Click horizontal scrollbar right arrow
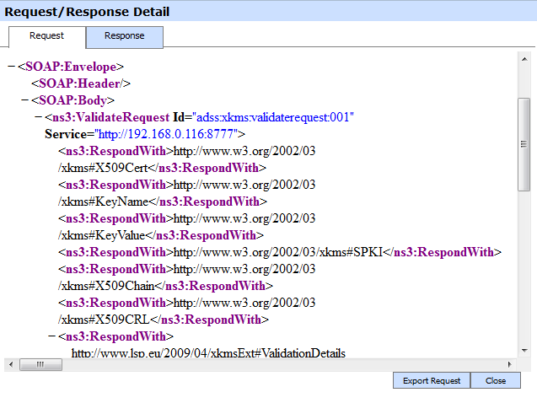This screenshot has height=403, width=537. pos(510,364)
